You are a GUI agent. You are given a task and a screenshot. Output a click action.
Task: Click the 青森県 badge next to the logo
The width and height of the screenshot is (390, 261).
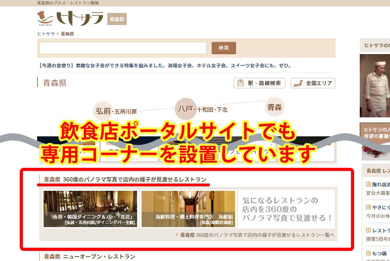pyautogui.click(x=116, y=19)
